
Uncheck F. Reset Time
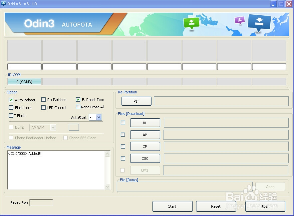(78, 100)
